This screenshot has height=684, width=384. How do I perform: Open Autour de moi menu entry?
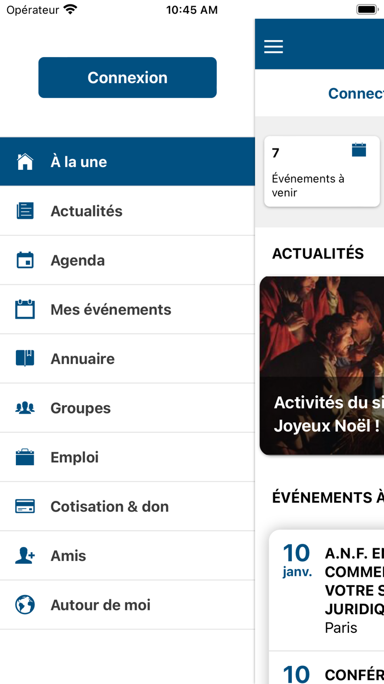coord(100,605)
